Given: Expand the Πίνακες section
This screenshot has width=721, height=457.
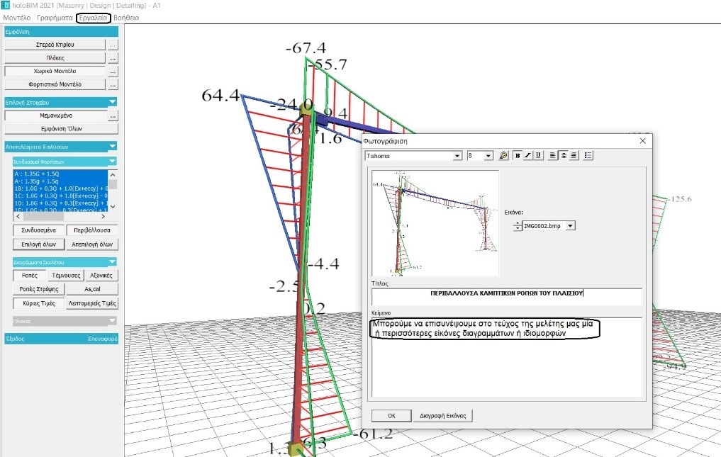Looking at the screenshot, I should [x=113, y=320].
